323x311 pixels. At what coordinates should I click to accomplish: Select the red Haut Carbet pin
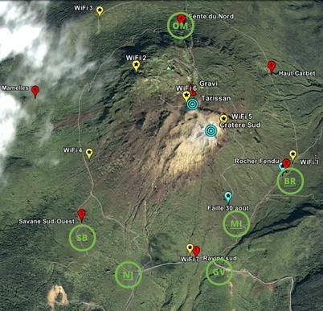click(x=272, y=66)
